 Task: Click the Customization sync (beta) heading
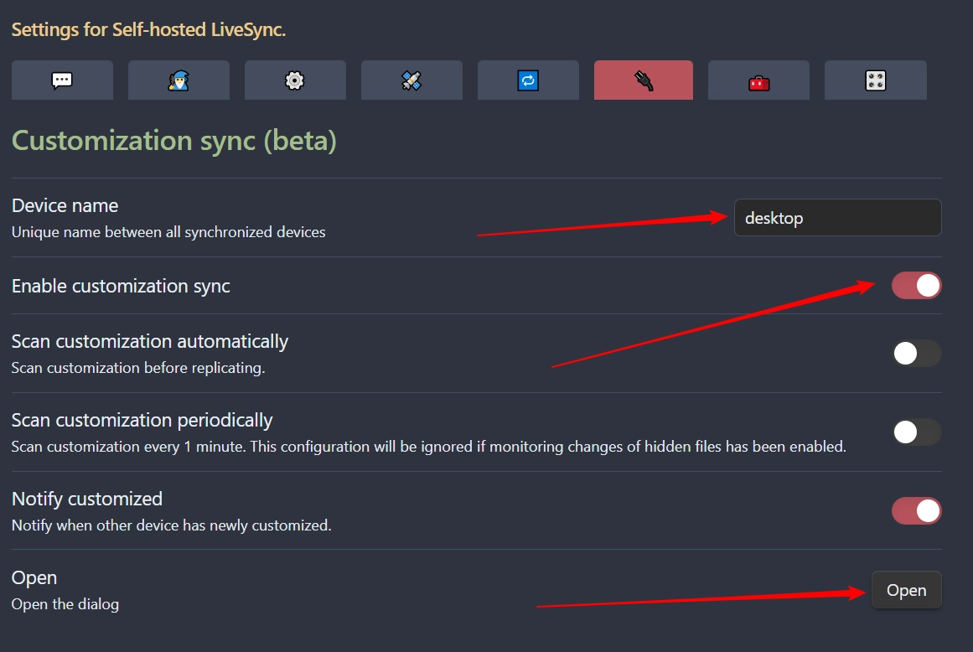click(174, 141)
